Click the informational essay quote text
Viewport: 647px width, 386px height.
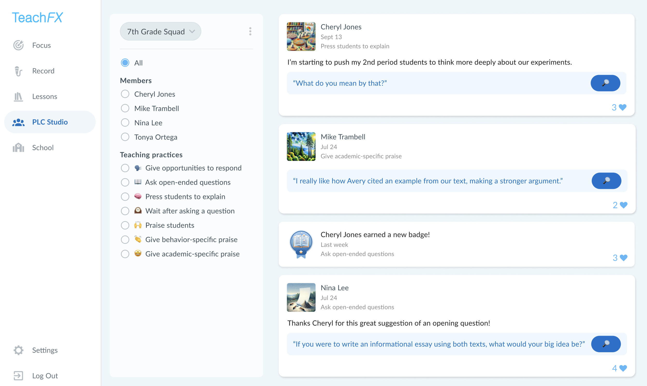(x=438, y=344)
